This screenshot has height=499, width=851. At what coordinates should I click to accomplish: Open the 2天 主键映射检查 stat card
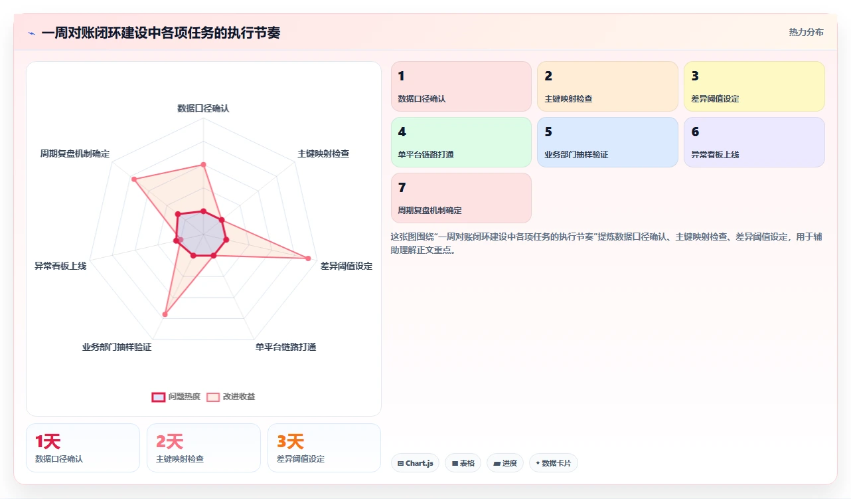tap(204, 448)
